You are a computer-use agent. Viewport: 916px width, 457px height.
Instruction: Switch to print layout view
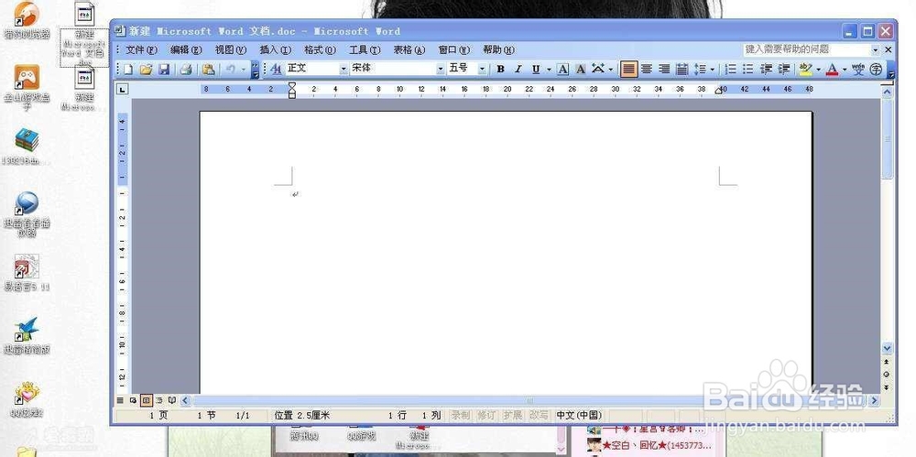tap(146, 400)
